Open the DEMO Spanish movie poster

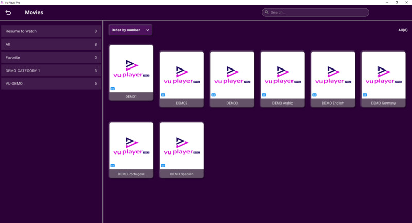coord(182,146)
